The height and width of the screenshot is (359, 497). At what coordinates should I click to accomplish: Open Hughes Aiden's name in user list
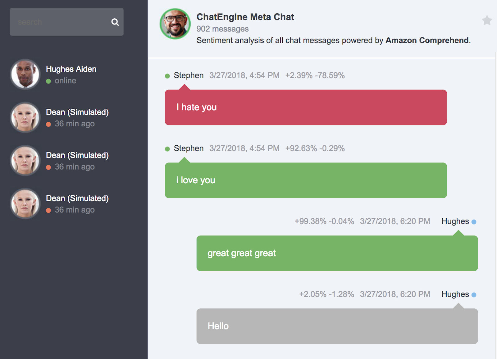(x=71, y=69)
